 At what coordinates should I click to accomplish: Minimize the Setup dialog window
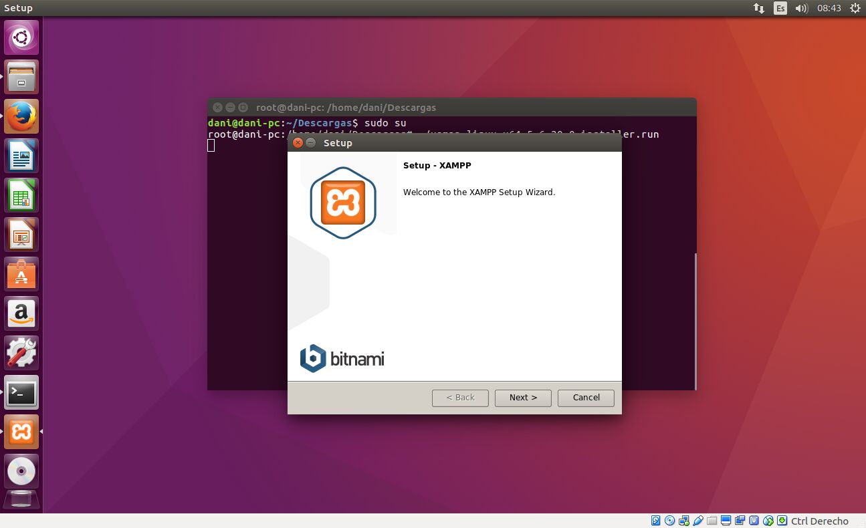point(311,143)
